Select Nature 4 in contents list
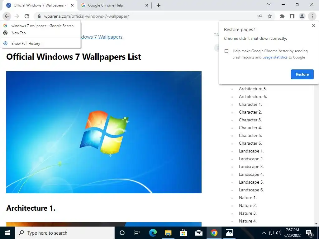Screen dimensions: 319x239 [x=248, y=221]
